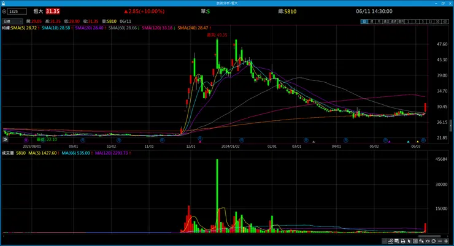Click the stock code field showing 1325

click(17, 12)
